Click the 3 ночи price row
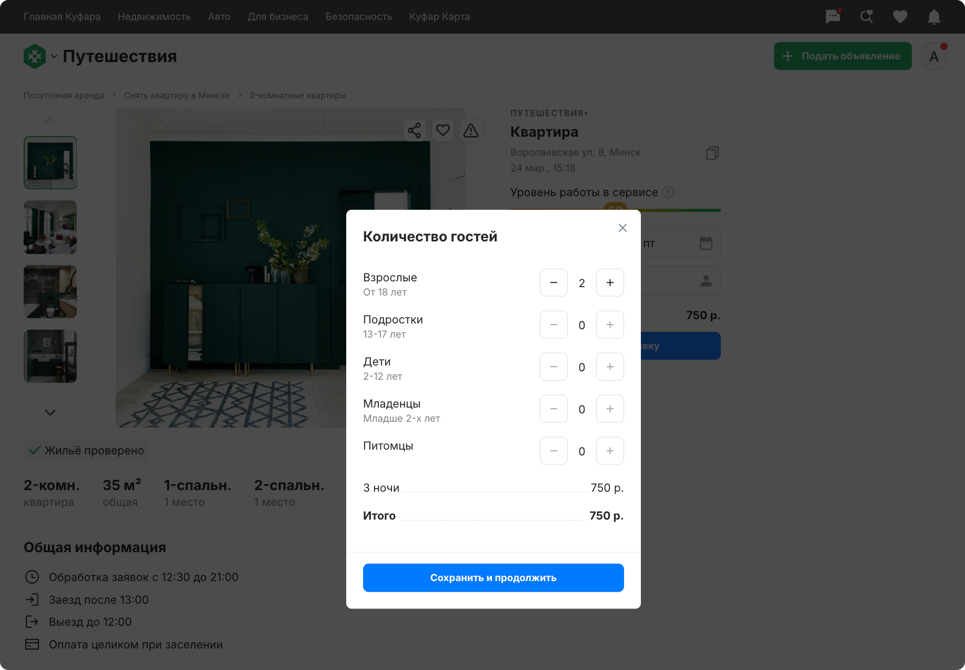 point(494,488)
